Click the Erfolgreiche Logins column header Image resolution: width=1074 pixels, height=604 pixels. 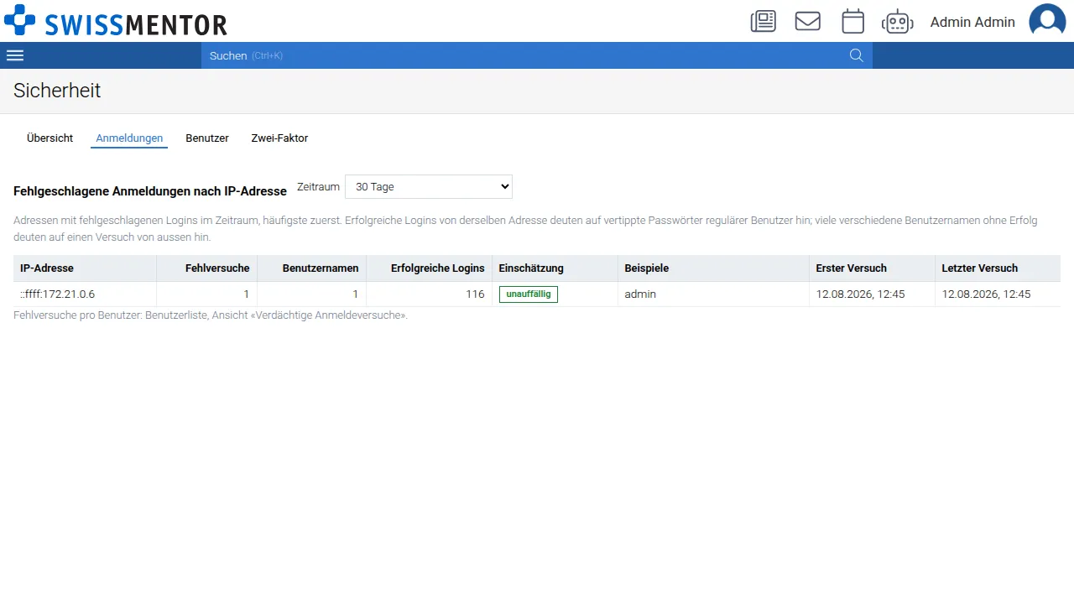point(430,268)
